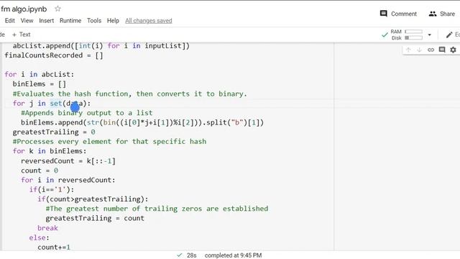Click the pencil editing mode icon
The width and height of the screenshot is (460, 259).
click(449, 35)
